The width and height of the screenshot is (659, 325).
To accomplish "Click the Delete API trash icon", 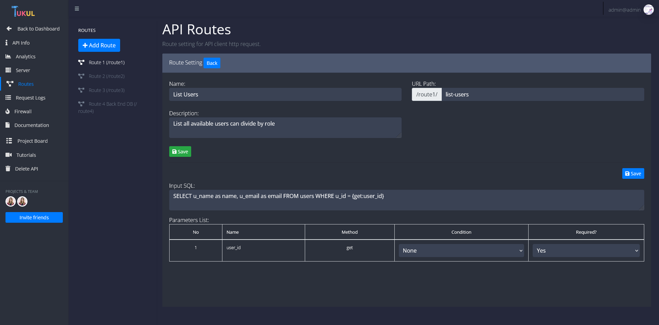I will coord(8,169).
